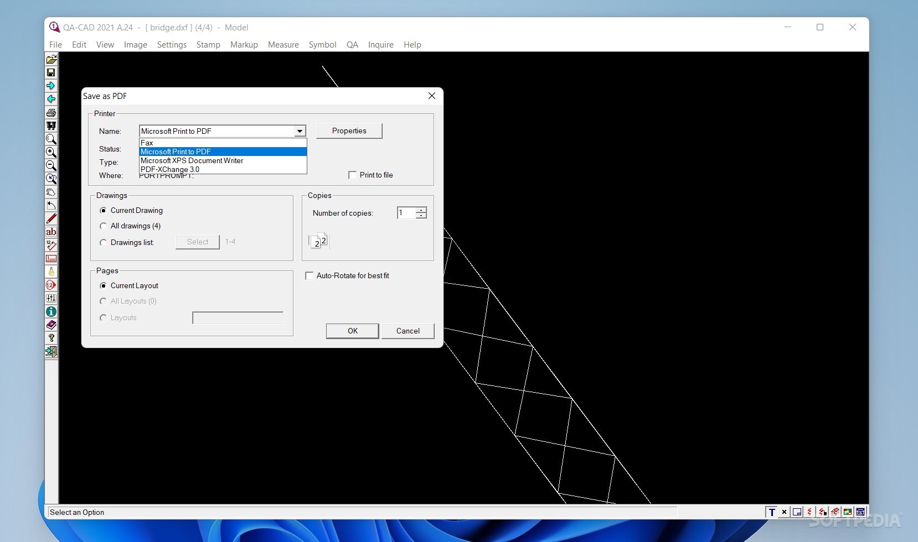Click the X icon in status bar
The height and width of the screenshot is (542, 918).
coord(784,512)
